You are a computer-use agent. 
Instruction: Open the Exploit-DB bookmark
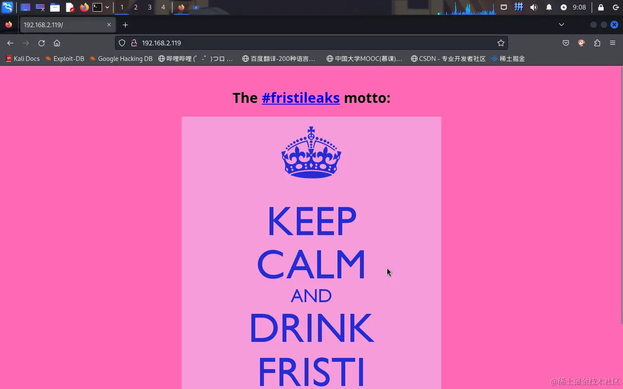tap(65, 59)
